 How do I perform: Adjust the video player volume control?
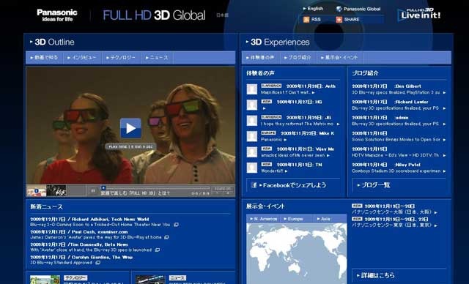[x=223, y=191]
